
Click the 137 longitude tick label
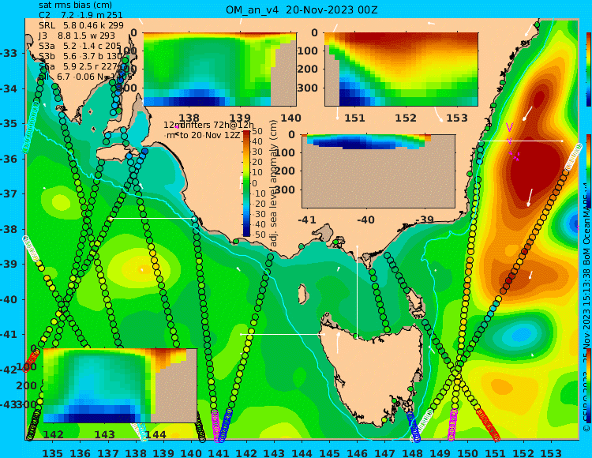[x=108, y=452]
